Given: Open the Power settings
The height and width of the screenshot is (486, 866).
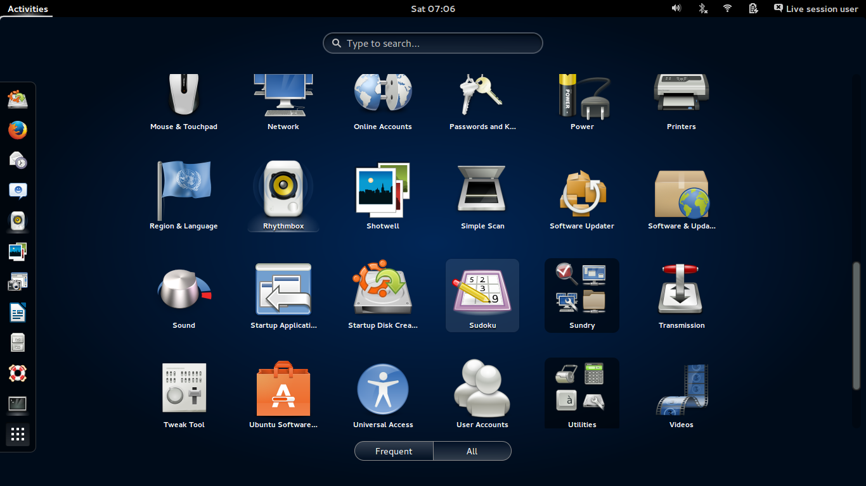Looking at the screenshot, I should pyautogui.click(x=582, y=101).
